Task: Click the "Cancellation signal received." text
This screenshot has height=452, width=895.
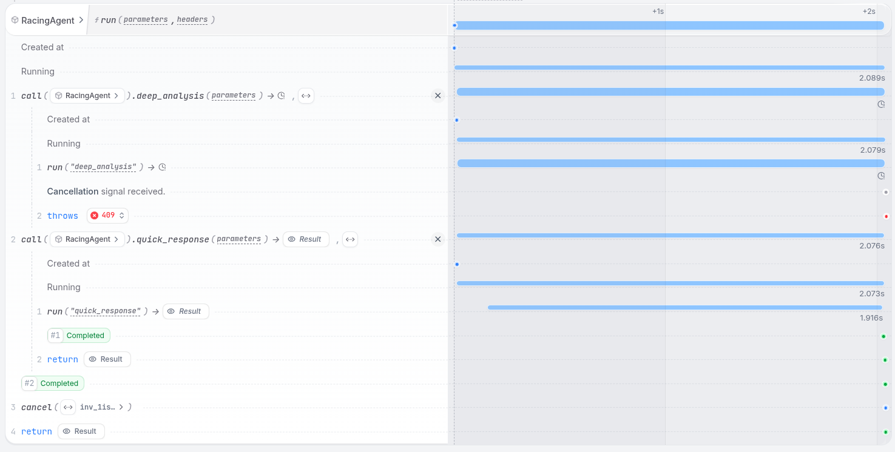Action: (x=106, y=191)
